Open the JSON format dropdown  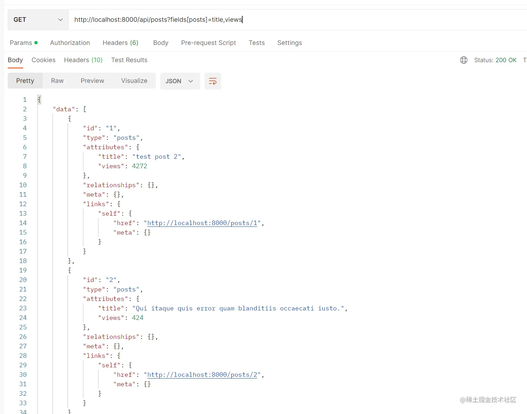180,81
